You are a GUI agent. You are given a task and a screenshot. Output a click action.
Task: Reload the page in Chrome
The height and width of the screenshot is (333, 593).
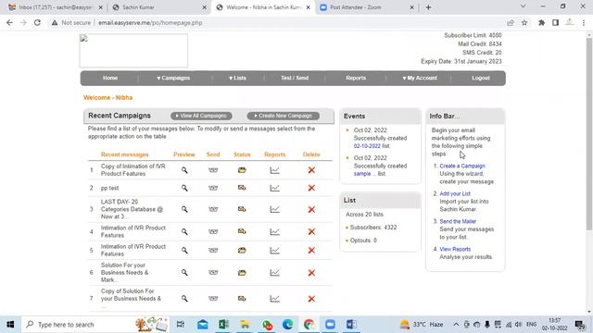point(37,22)
